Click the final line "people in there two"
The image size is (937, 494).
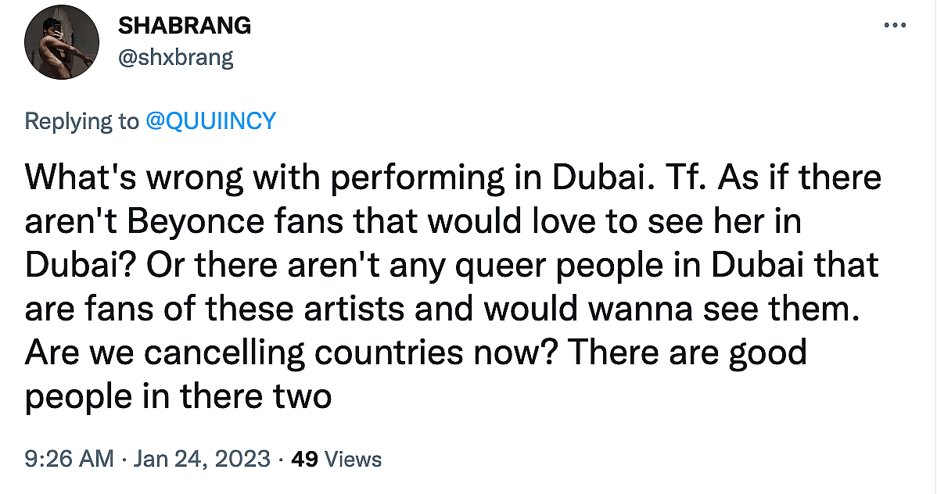(x=178, y=397)
